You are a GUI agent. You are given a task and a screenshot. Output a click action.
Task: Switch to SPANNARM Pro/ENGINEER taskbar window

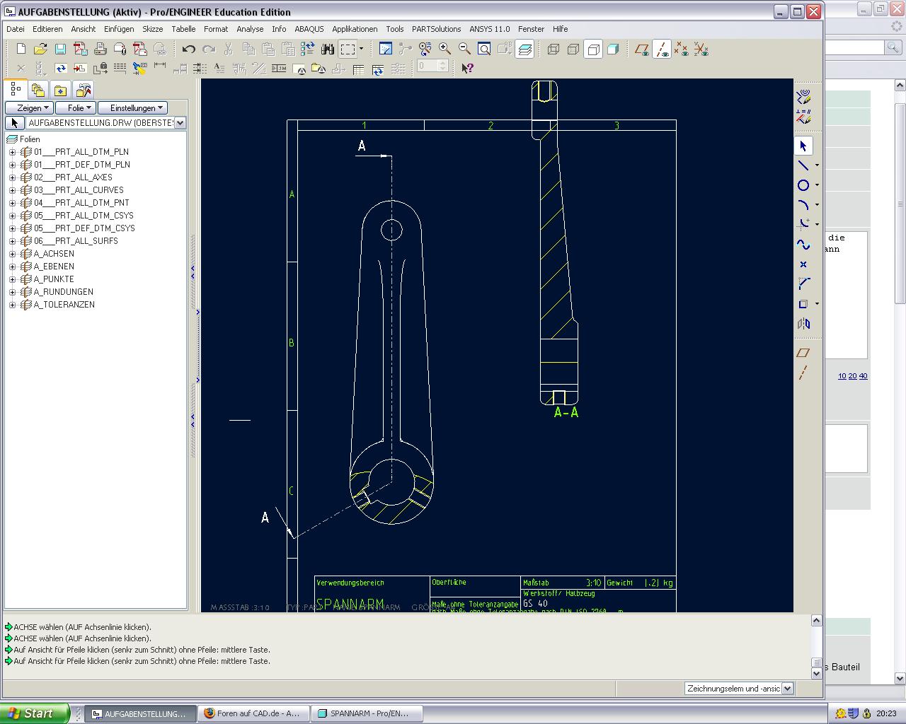[x=369, y=713]
